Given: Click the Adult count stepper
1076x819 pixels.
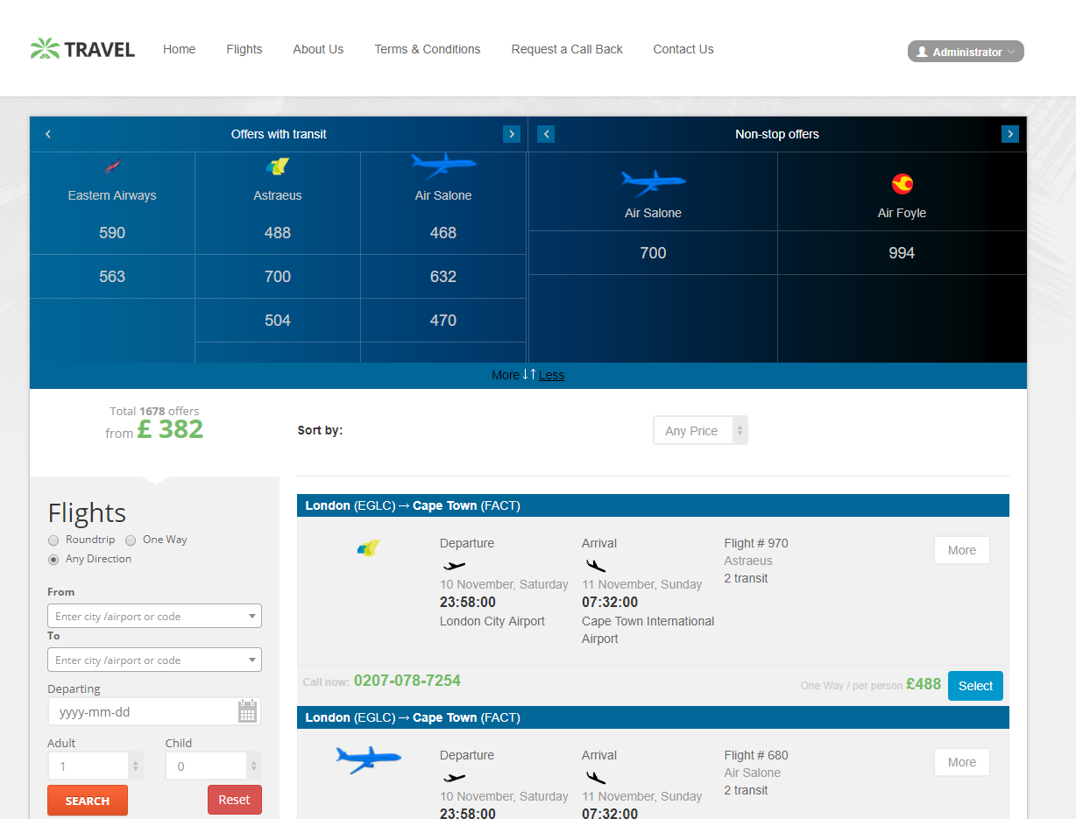Looking at the screenshot, I should (x=135, y=766).
